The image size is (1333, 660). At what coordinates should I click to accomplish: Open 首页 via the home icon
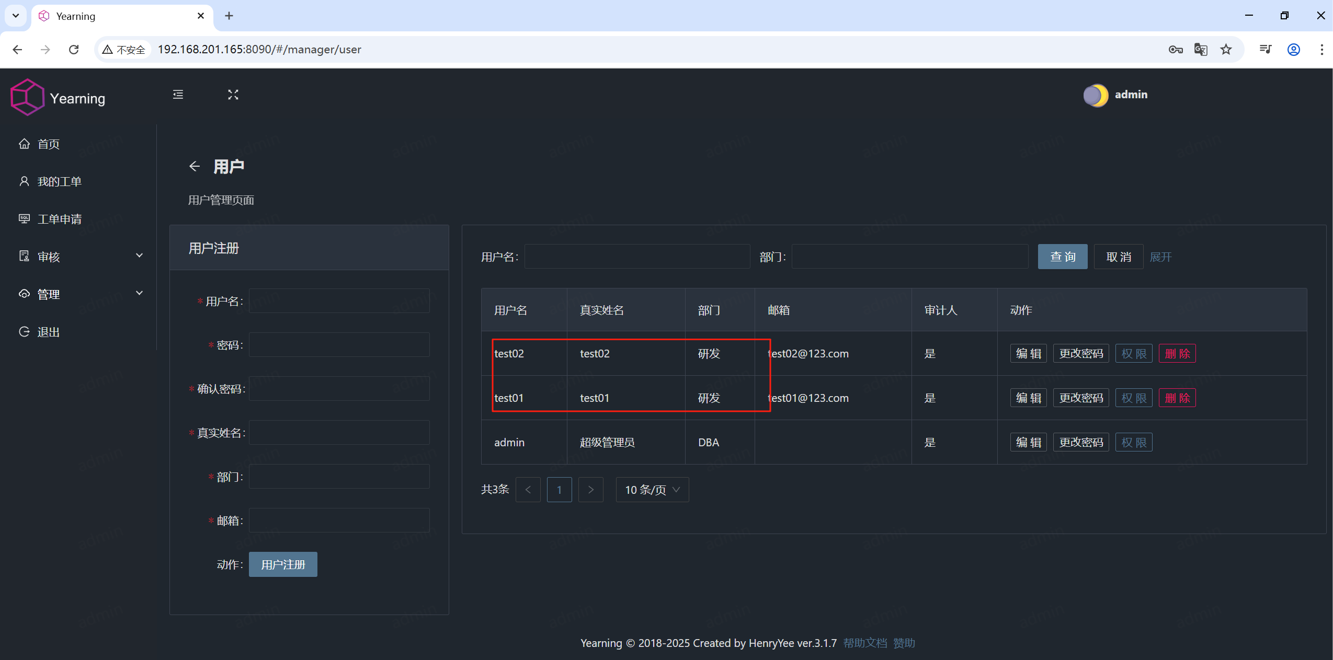click(x=25, y=144)
